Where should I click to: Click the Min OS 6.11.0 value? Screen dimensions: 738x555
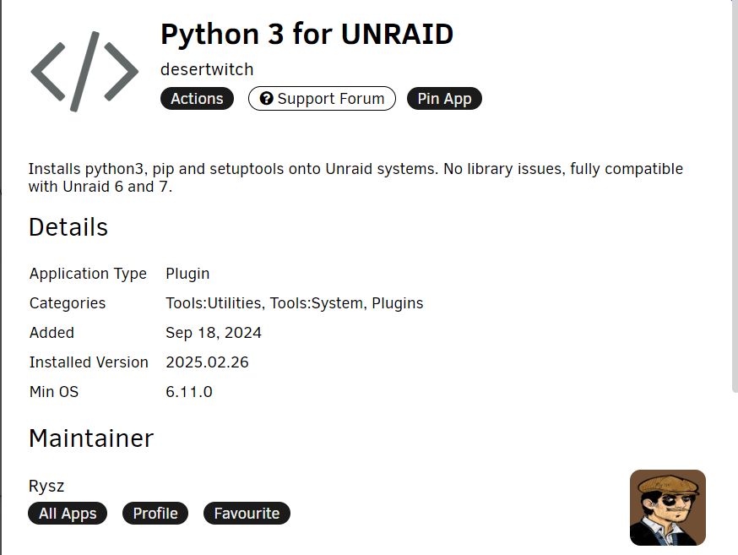[x=189, y=392]
